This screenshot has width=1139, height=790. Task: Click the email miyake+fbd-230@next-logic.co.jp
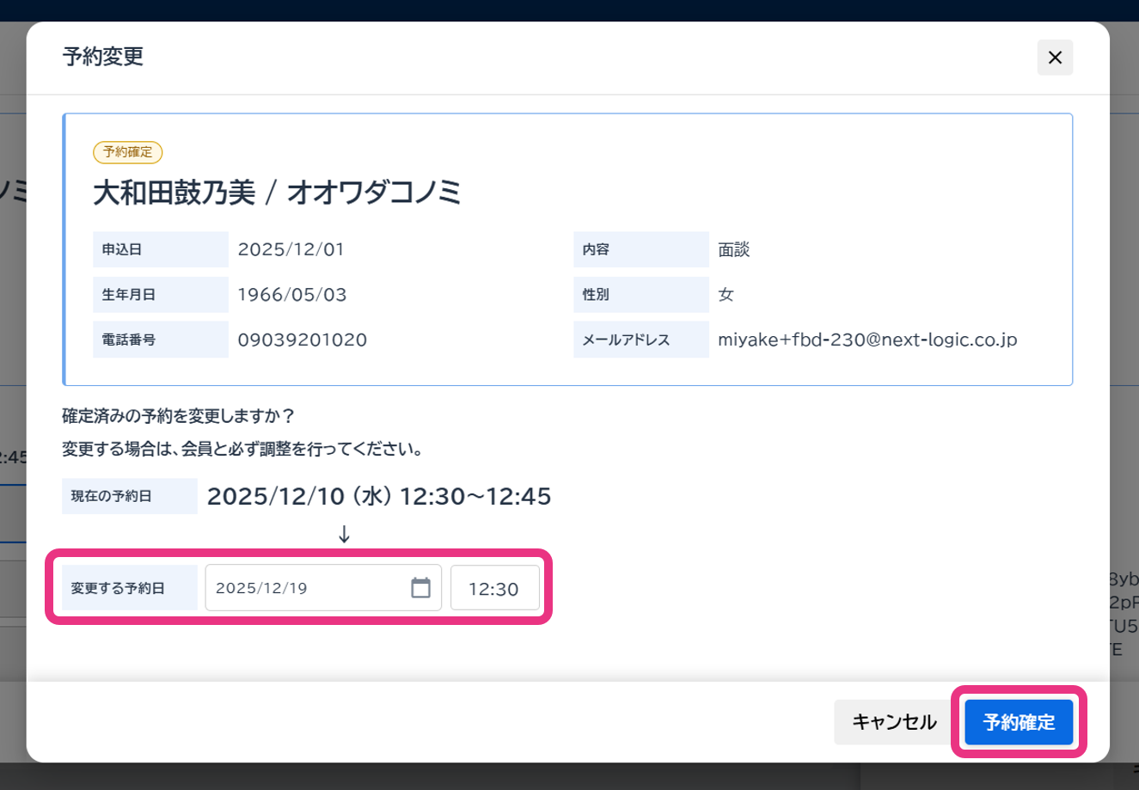pos(867,340)
